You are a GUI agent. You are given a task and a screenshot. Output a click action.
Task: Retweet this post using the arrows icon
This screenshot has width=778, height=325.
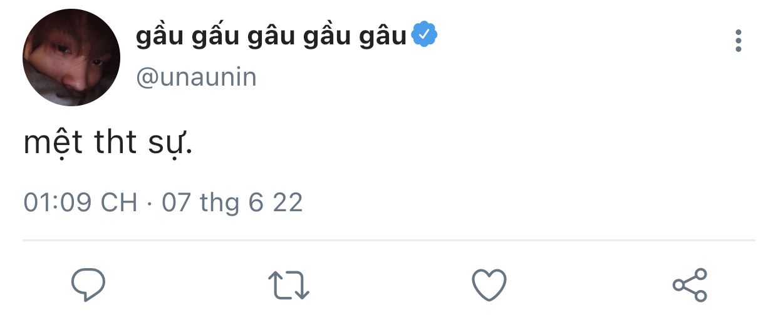pyautogui.click(x=289, y=285)
